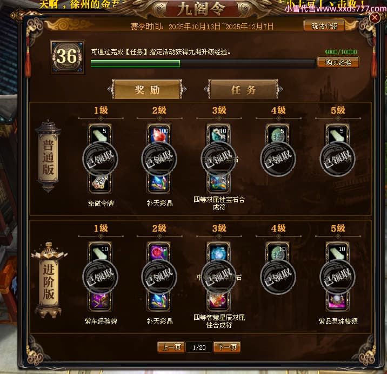Viewport: 387px width, 374px height.
Task: Click the 四等智慧星辰双属性合成符 icon
Action: 219,301
